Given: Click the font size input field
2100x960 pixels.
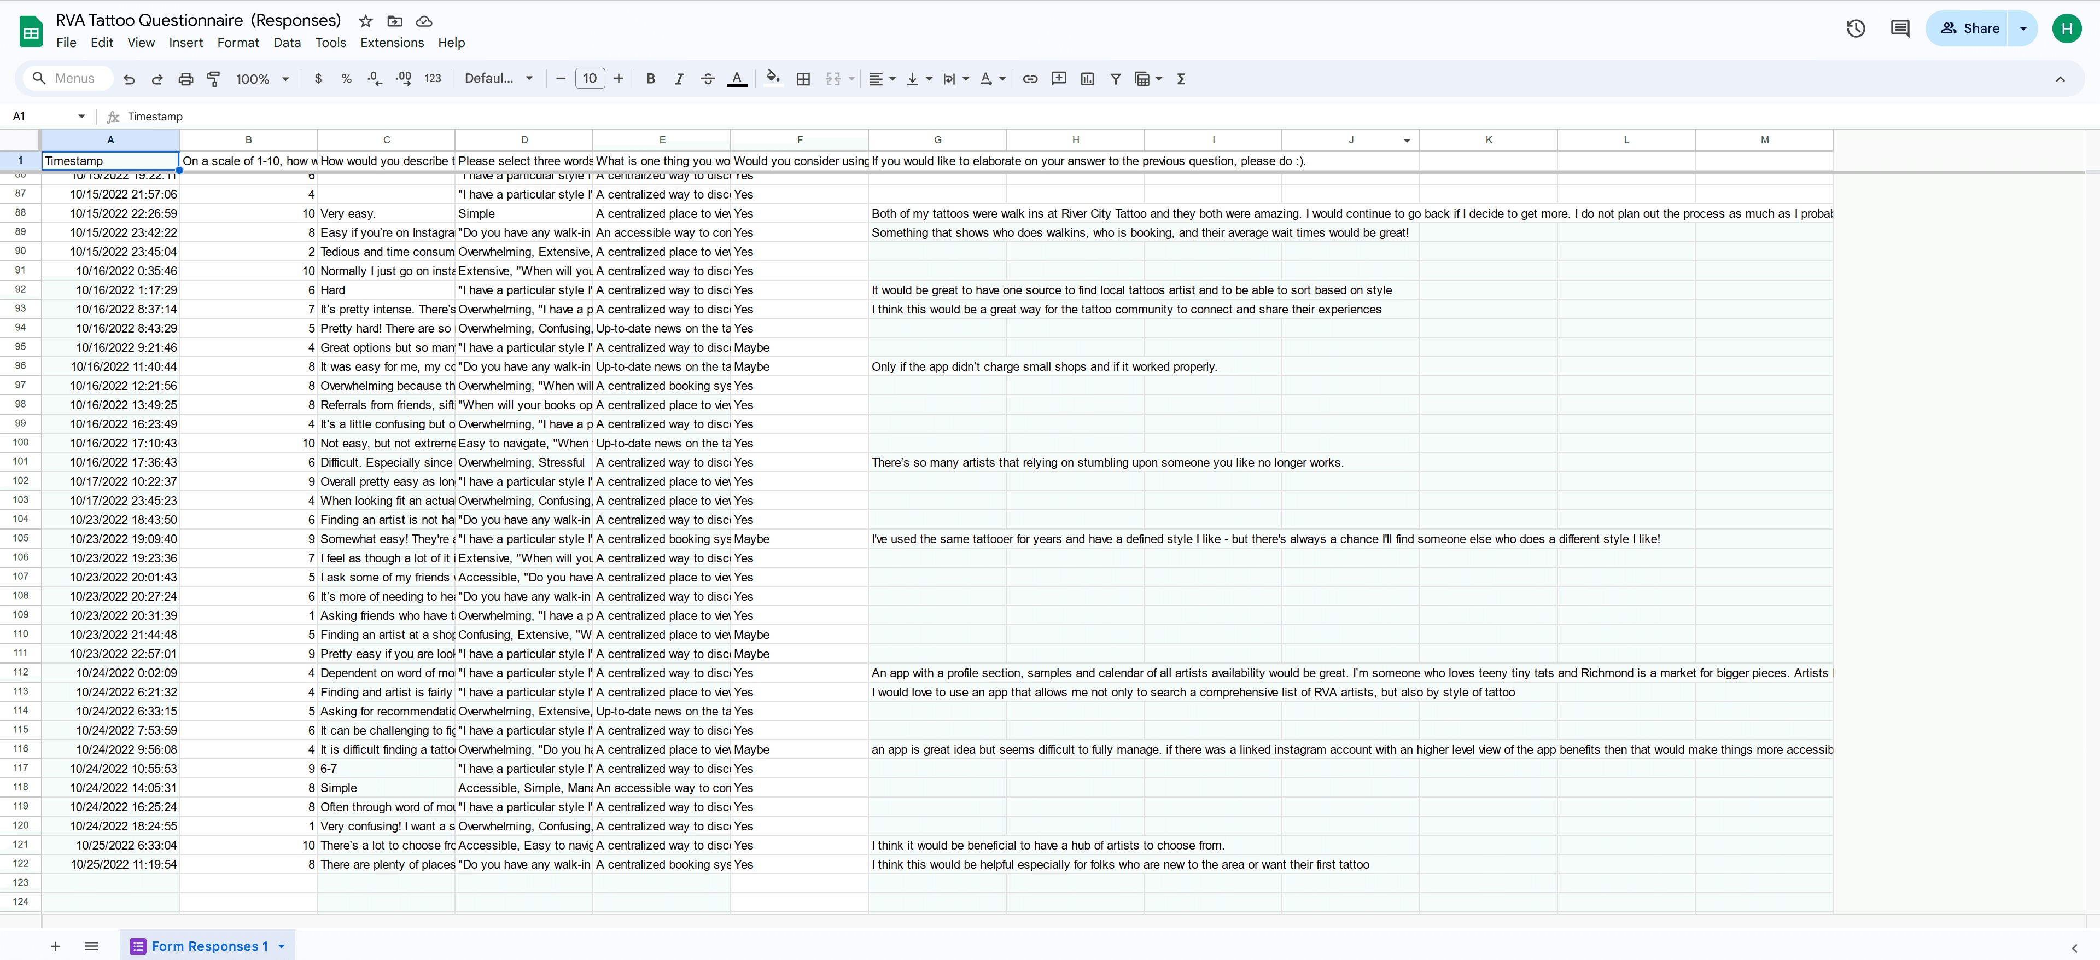Looking at the screenshot, I should [x=590, y=78].
